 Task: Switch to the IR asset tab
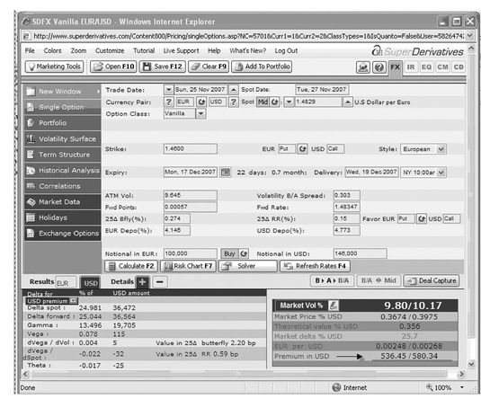pos(411,67)
